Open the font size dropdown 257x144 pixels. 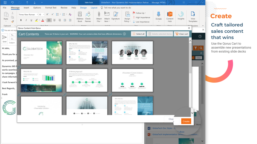(44, 14)
